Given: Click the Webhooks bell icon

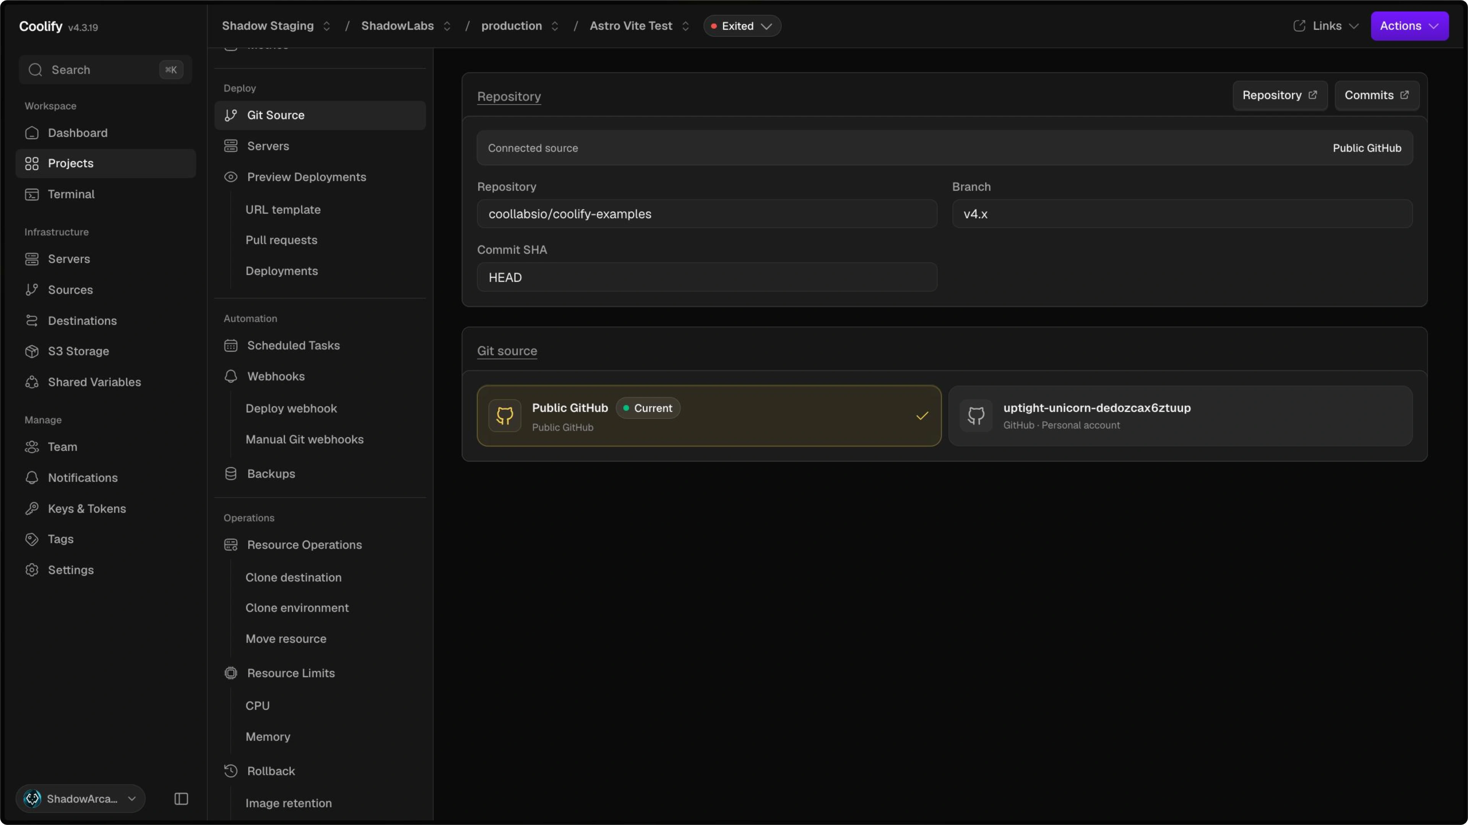Looking at the screenshot, I should tap(231, 376).
